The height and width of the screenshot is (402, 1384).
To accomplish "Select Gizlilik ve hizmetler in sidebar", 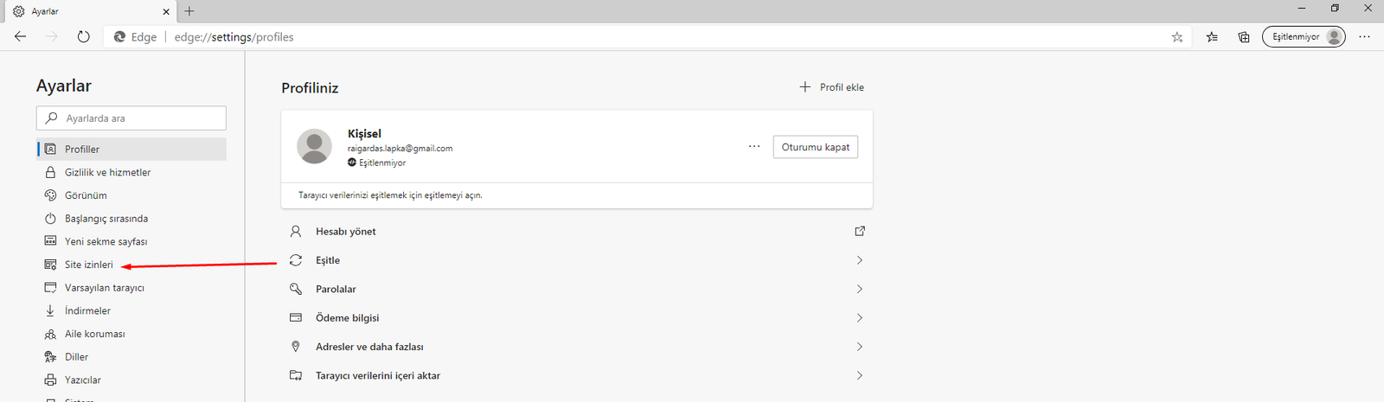I will (107, 172).
